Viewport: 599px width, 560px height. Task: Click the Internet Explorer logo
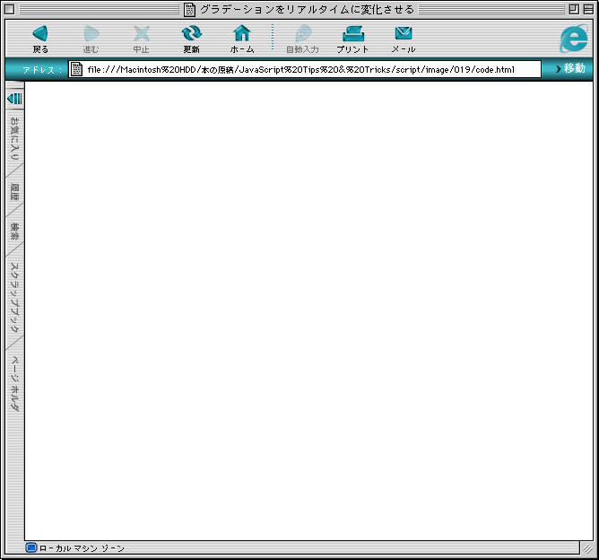coord(573,39)
